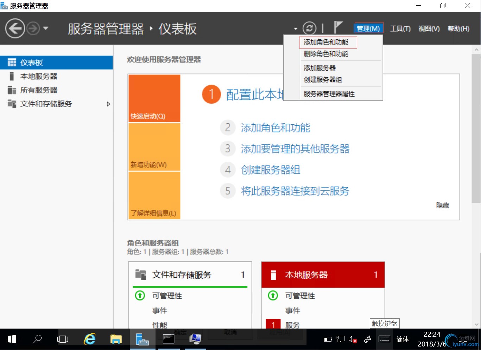Select 仪表板 in the sidebar

click(x=56, y=63)
